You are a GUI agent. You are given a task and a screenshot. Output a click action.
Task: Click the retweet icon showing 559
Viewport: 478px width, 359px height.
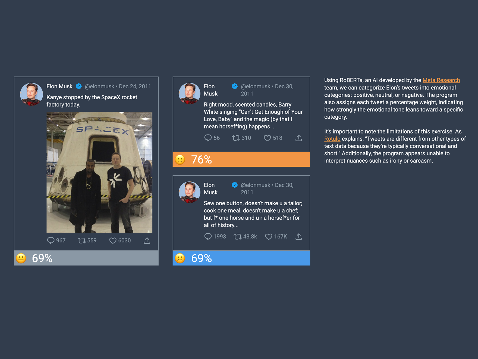pos(82,240)
